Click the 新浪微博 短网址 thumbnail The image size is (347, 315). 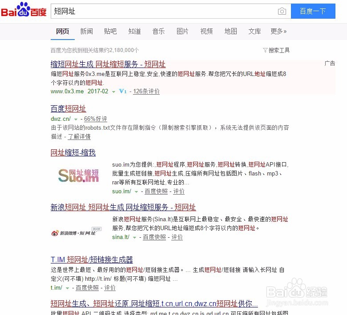[77, 232]
